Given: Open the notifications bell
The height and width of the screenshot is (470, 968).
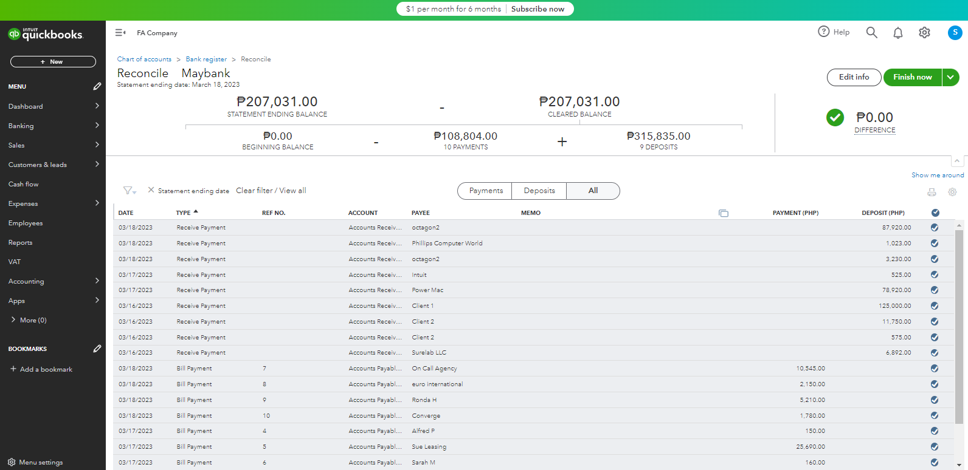Looking at the screenshot, I should (897, 33).
